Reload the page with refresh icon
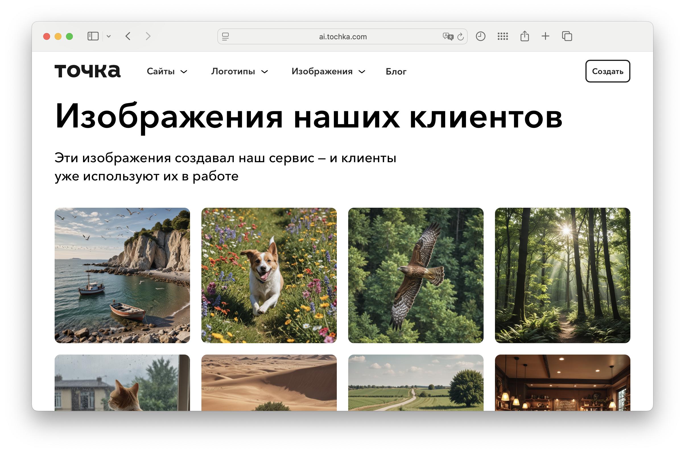The height and width of the screenshot is (453, 685). 461,37
